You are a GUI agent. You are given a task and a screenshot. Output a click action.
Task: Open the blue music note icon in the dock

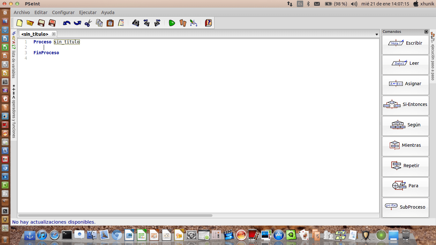tap(42, 235)
